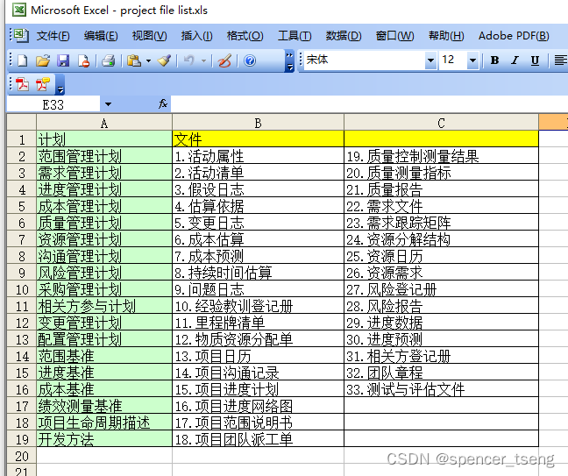Image resolution: width=568 pixels, height=476 pixels.
Task: Open the 编辑(E) menu
Action: pyautogui.click(x=101, y=36)
